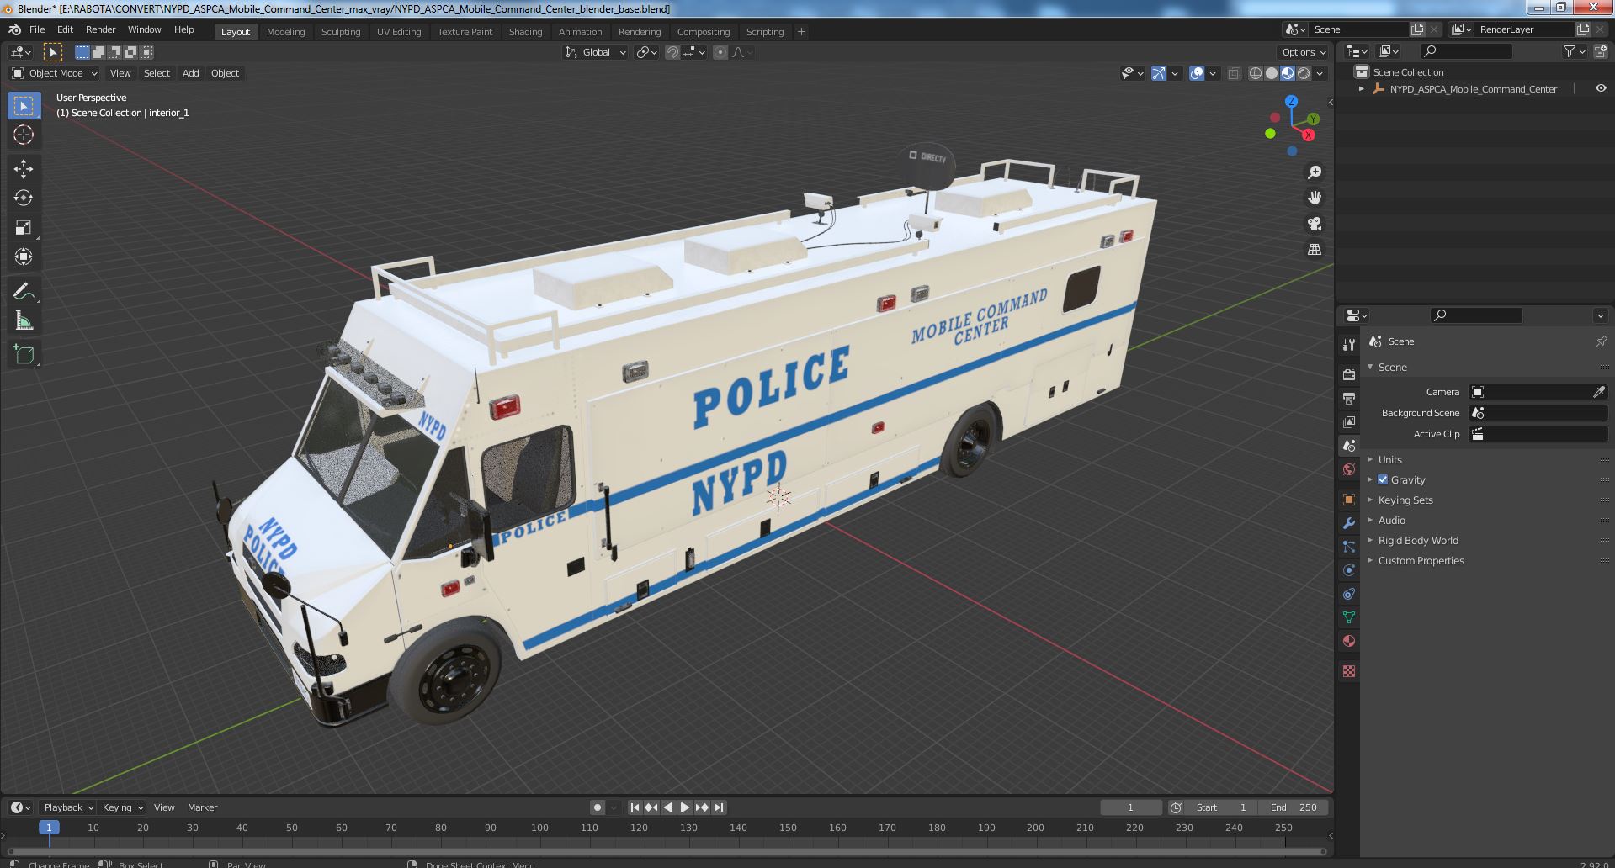Click the viewport zoom icon
Viewport: 1615px width, 868px height.
coord(1314,172)
